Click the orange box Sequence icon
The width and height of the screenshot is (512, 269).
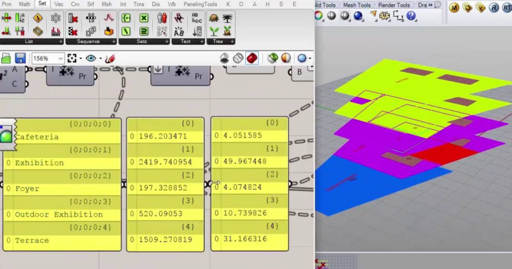point(108,32)
